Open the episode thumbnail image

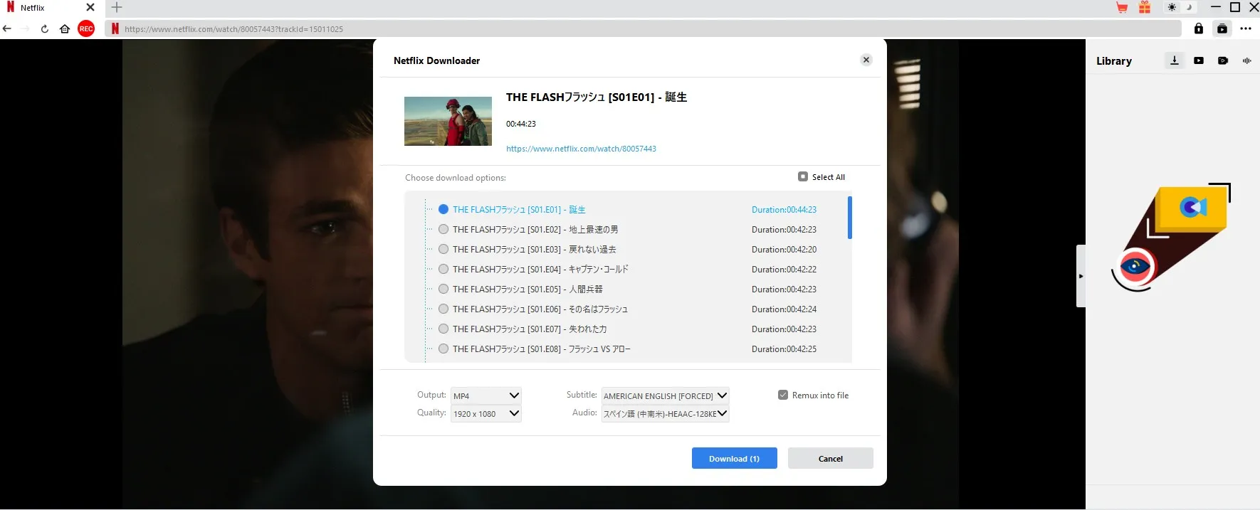[x=448, y=121]
